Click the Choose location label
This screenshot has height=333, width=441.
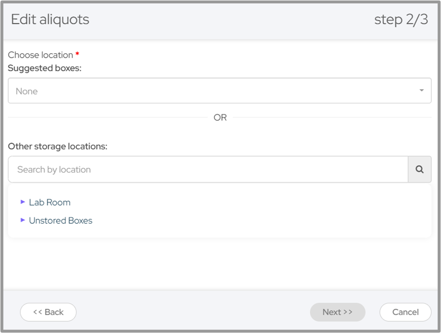click(40, 55)
